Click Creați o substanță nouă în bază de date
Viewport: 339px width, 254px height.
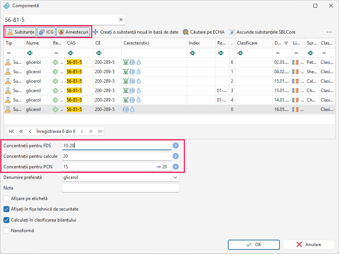coord(136,32)
